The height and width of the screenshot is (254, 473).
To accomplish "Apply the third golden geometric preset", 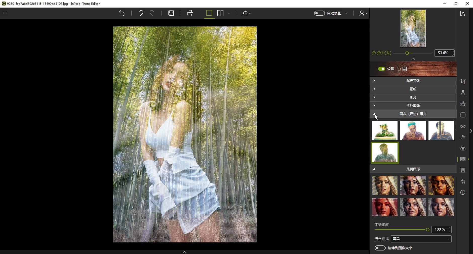I will [441, 185].
